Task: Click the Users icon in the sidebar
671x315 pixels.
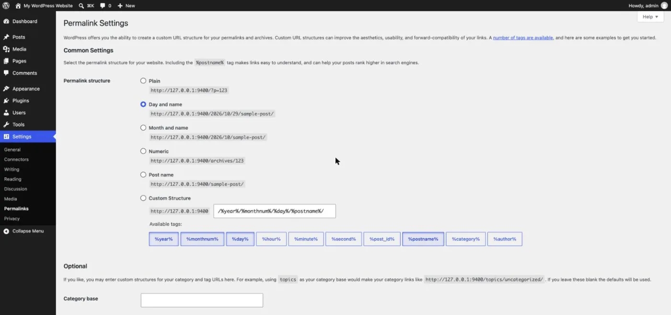Action: (6, 113)
